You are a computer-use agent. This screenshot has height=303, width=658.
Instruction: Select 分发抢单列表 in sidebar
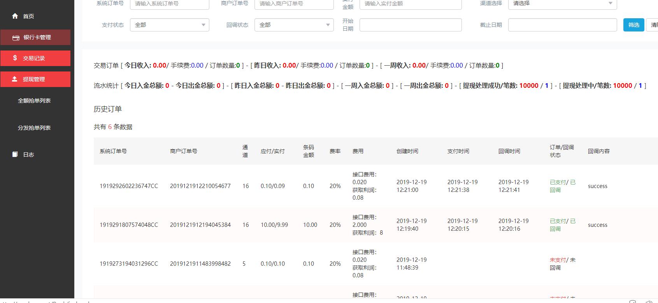coord(34,128)
